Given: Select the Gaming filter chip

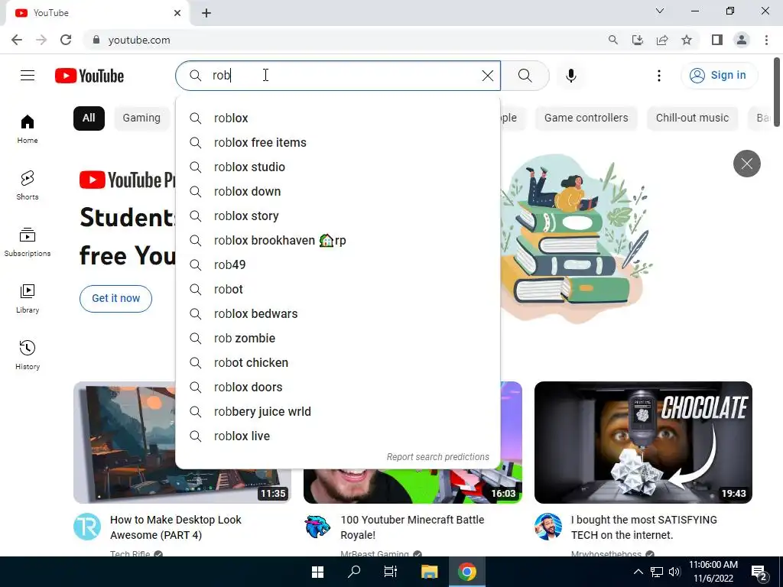Looking at the screenshot, I should [141, 118].
